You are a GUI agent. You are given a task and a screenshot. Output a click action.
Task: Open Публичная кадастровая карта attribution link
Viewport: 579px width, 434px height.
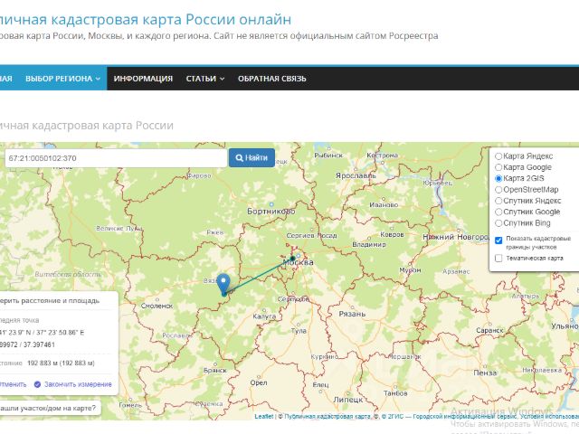(327, 416)
